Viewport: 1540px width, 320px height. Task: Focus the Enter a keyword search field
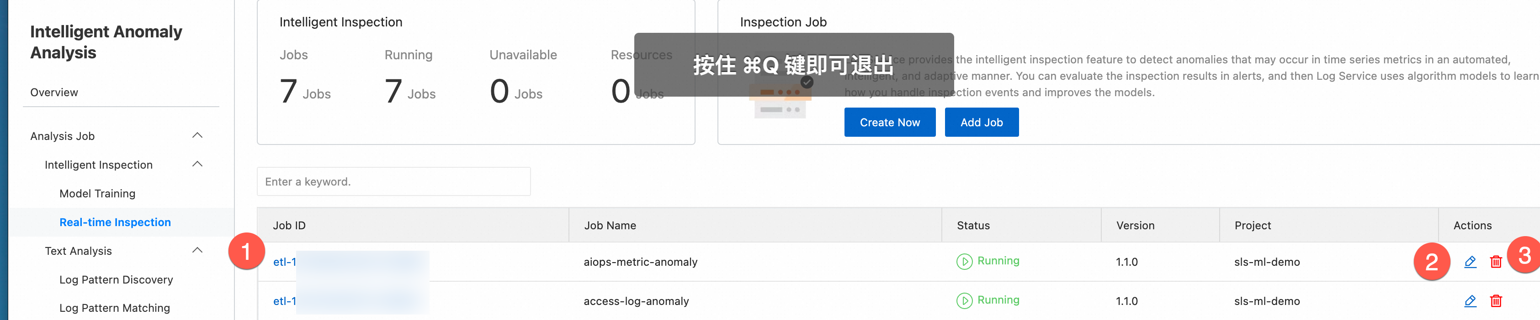pyautogui.click(x=393, y=182)
